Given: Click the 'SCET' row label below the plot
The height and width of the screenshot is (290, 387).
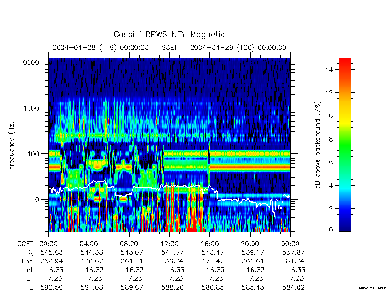Looking at the screenshot, I should pos(25,244).
